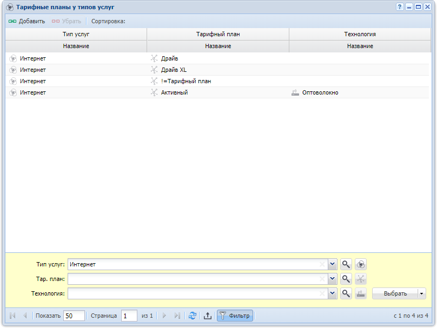The height and width of the screenshot is (328, 437).
Task: Sort by Тип услуг Название column header
Action: click(76, 46)
